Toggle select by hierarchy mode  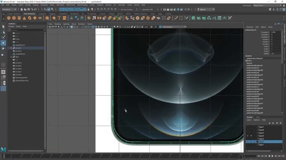click(46, 9)
